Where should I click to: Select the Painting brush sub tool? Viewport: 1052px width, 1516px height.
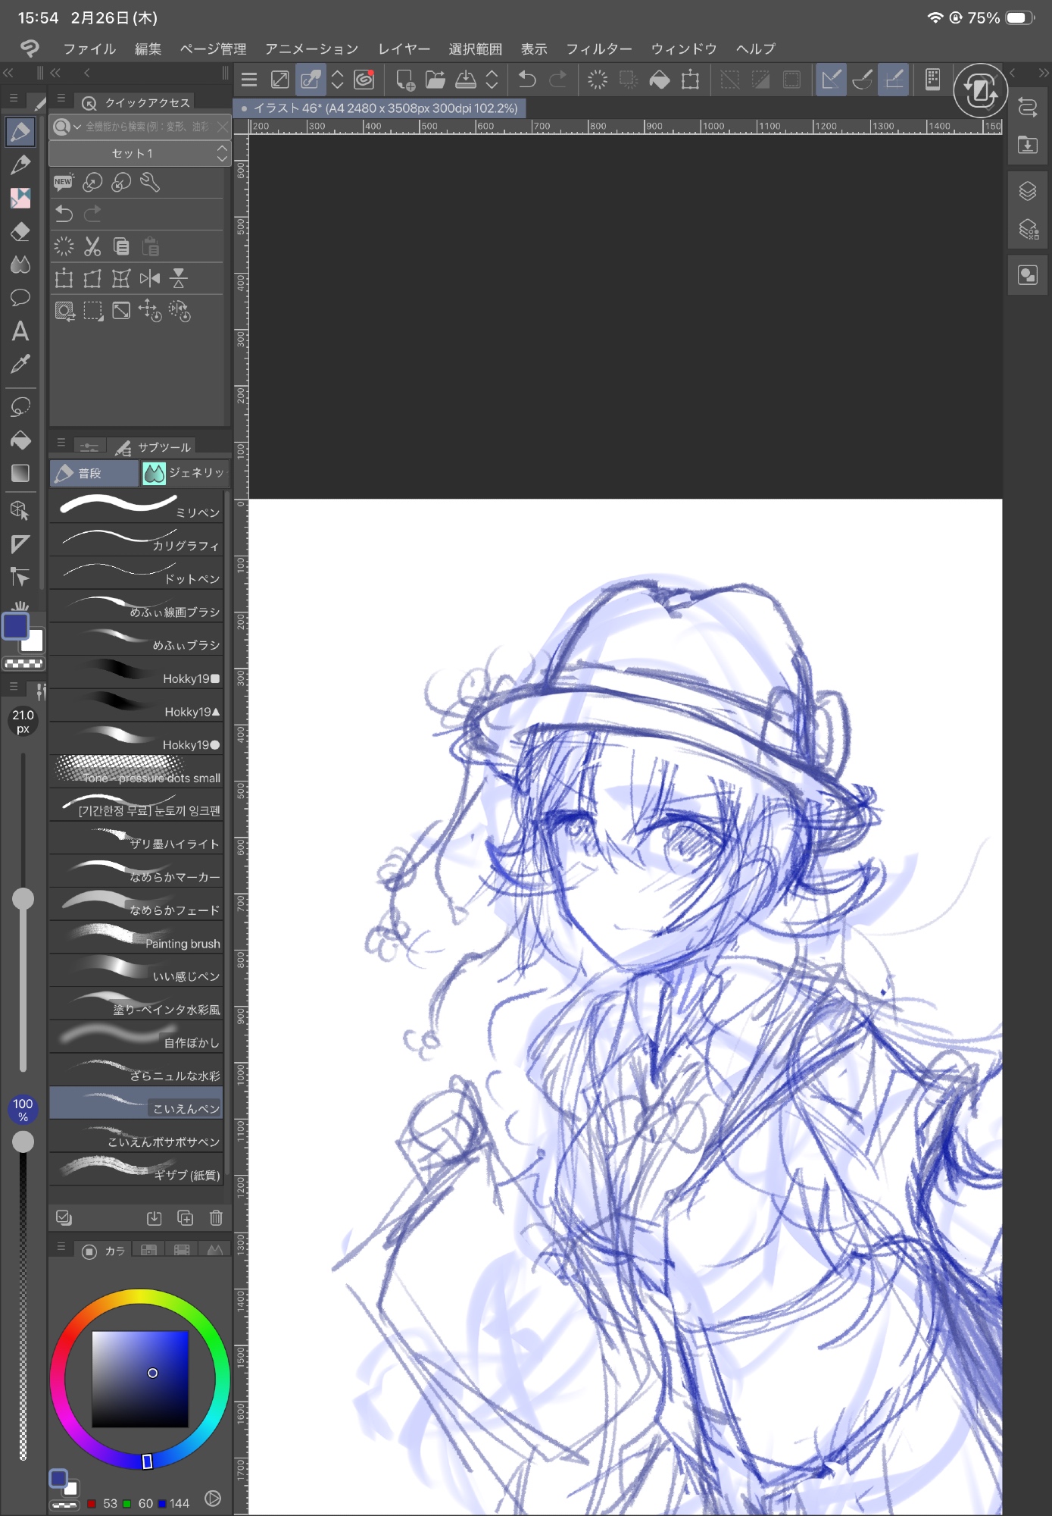(x=136, y=938)
